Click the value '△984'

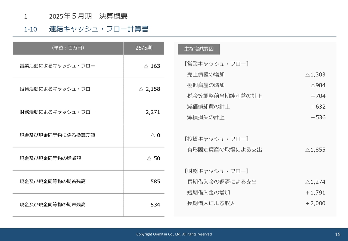(x=318, y=85)
